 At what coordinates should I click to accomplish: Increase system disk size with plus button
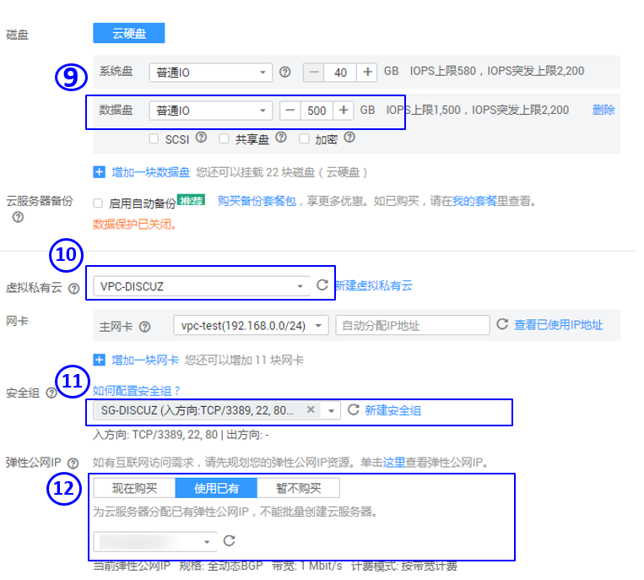pos(368,73)
